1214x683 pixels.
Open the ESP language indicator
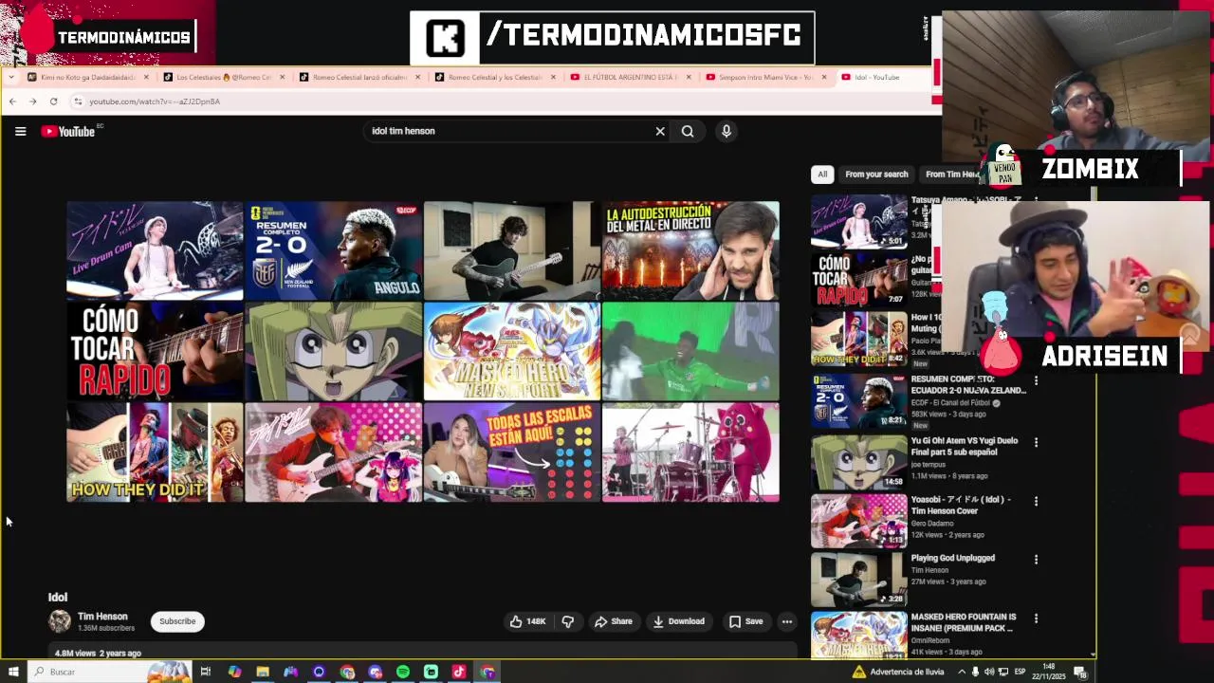[x=1020, y=672]
